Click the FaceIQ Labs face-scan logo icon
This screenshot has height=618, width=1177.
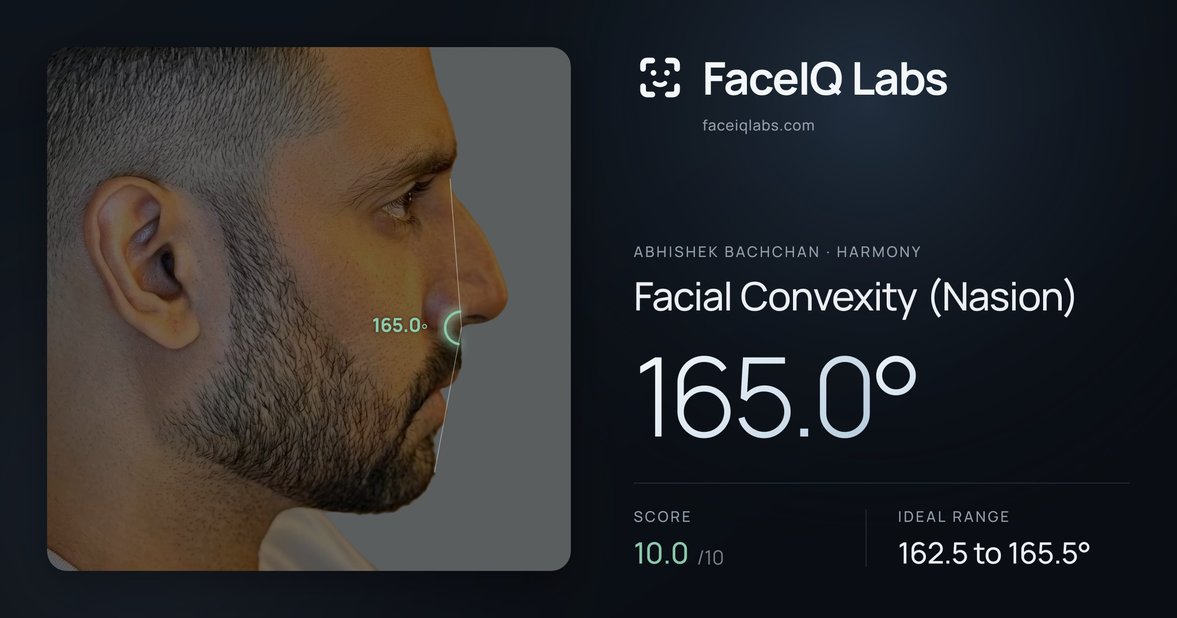660,77
